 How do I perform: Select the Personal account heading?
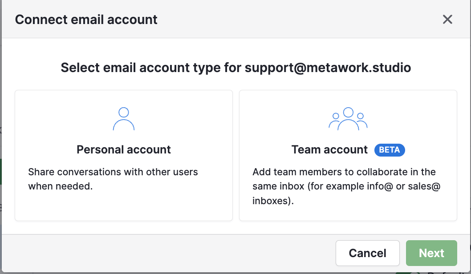click(x=124, y=149)
